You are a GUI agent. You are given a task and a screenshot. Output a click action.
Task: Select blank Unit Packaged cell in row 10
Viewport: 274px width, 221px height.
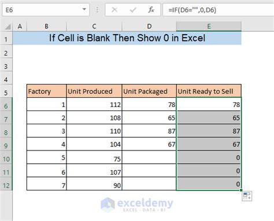(149, 157)
